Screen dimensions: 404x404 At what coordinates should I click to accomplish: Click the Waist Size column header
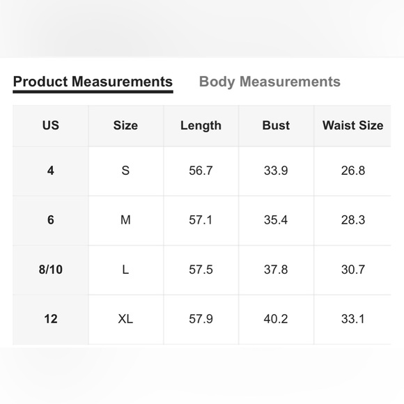coord(352,125)
